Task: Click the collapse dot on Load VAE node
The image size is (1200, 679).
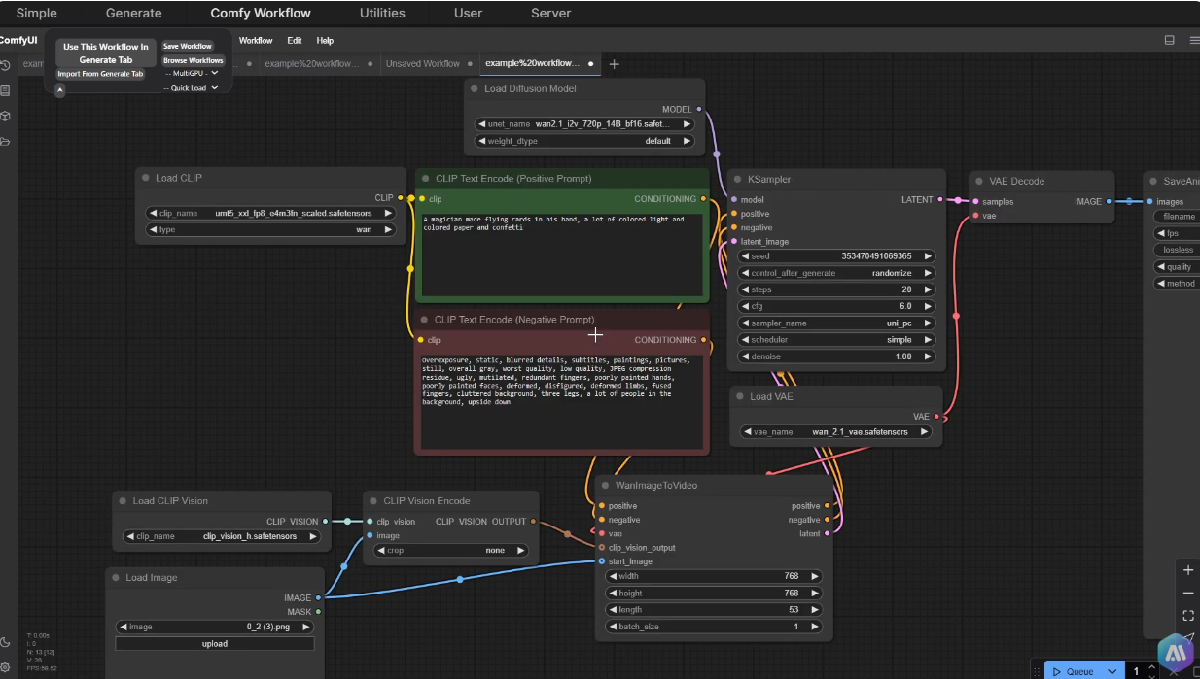Action: click(x=740, y=396)
